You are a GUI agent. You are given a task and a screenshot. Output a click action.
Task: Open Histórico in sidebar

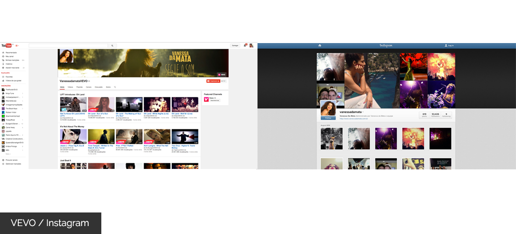(9, 64)
